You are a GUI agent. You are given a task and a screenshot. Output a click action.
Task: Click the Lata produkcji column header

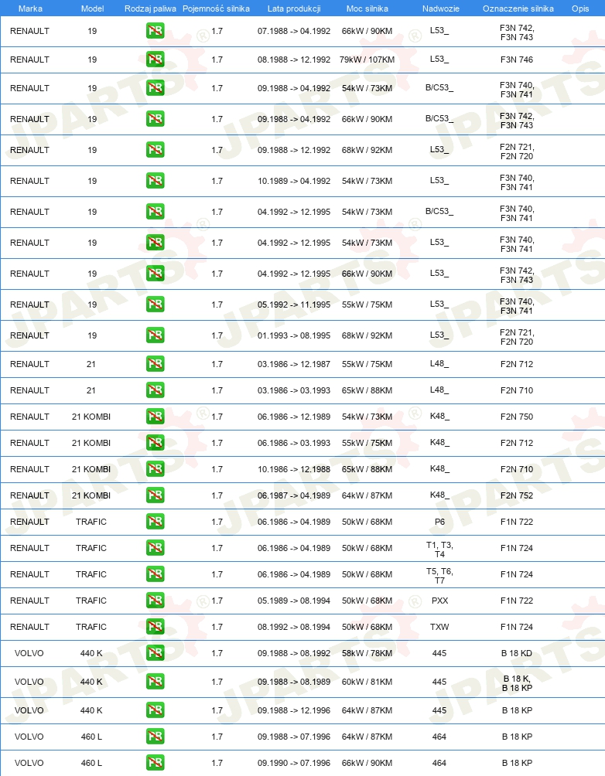294,9
